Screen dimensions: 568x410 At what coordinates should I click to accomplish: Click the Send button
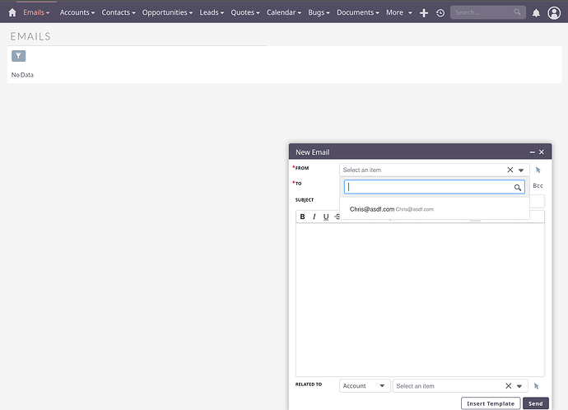click(x=535, y=403)
